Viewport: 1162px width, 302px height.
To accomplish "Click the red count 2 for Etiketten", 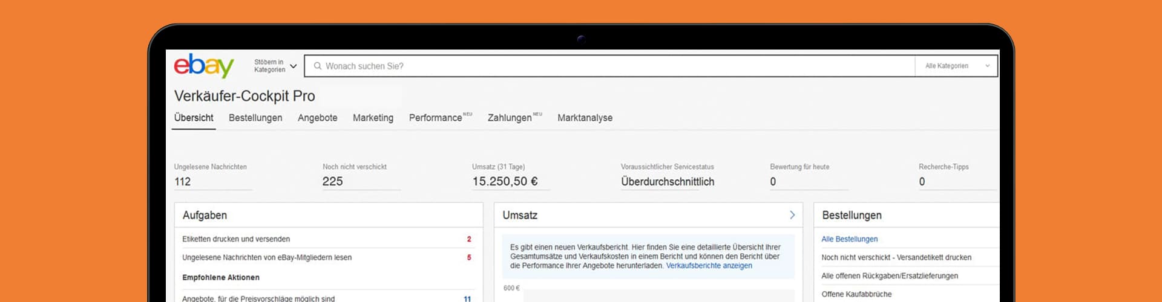I will (x=469, y=239).
